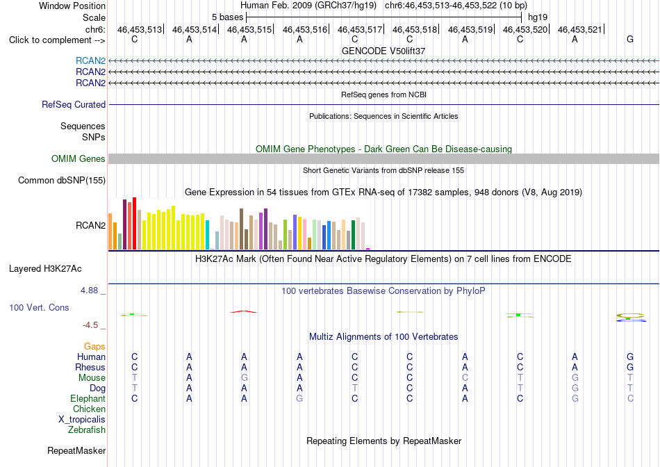
Task: Click the dark green GTEx expression bar
Action: 353,235
